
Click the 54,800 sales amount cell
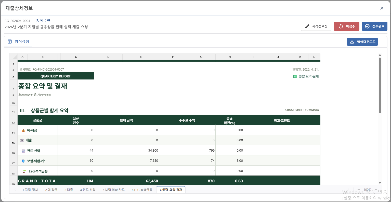coord(126,150)
